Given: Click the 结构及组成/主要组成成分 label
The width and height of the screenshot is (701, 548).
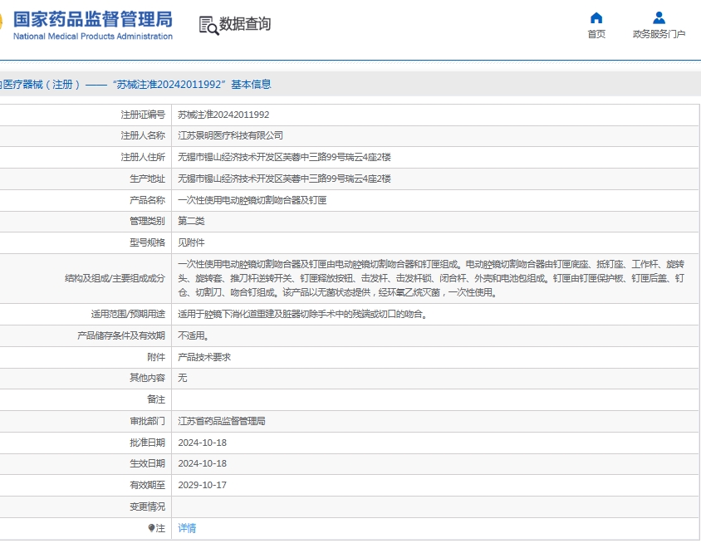Looking at the screenshot, I should tap(115, 278).
